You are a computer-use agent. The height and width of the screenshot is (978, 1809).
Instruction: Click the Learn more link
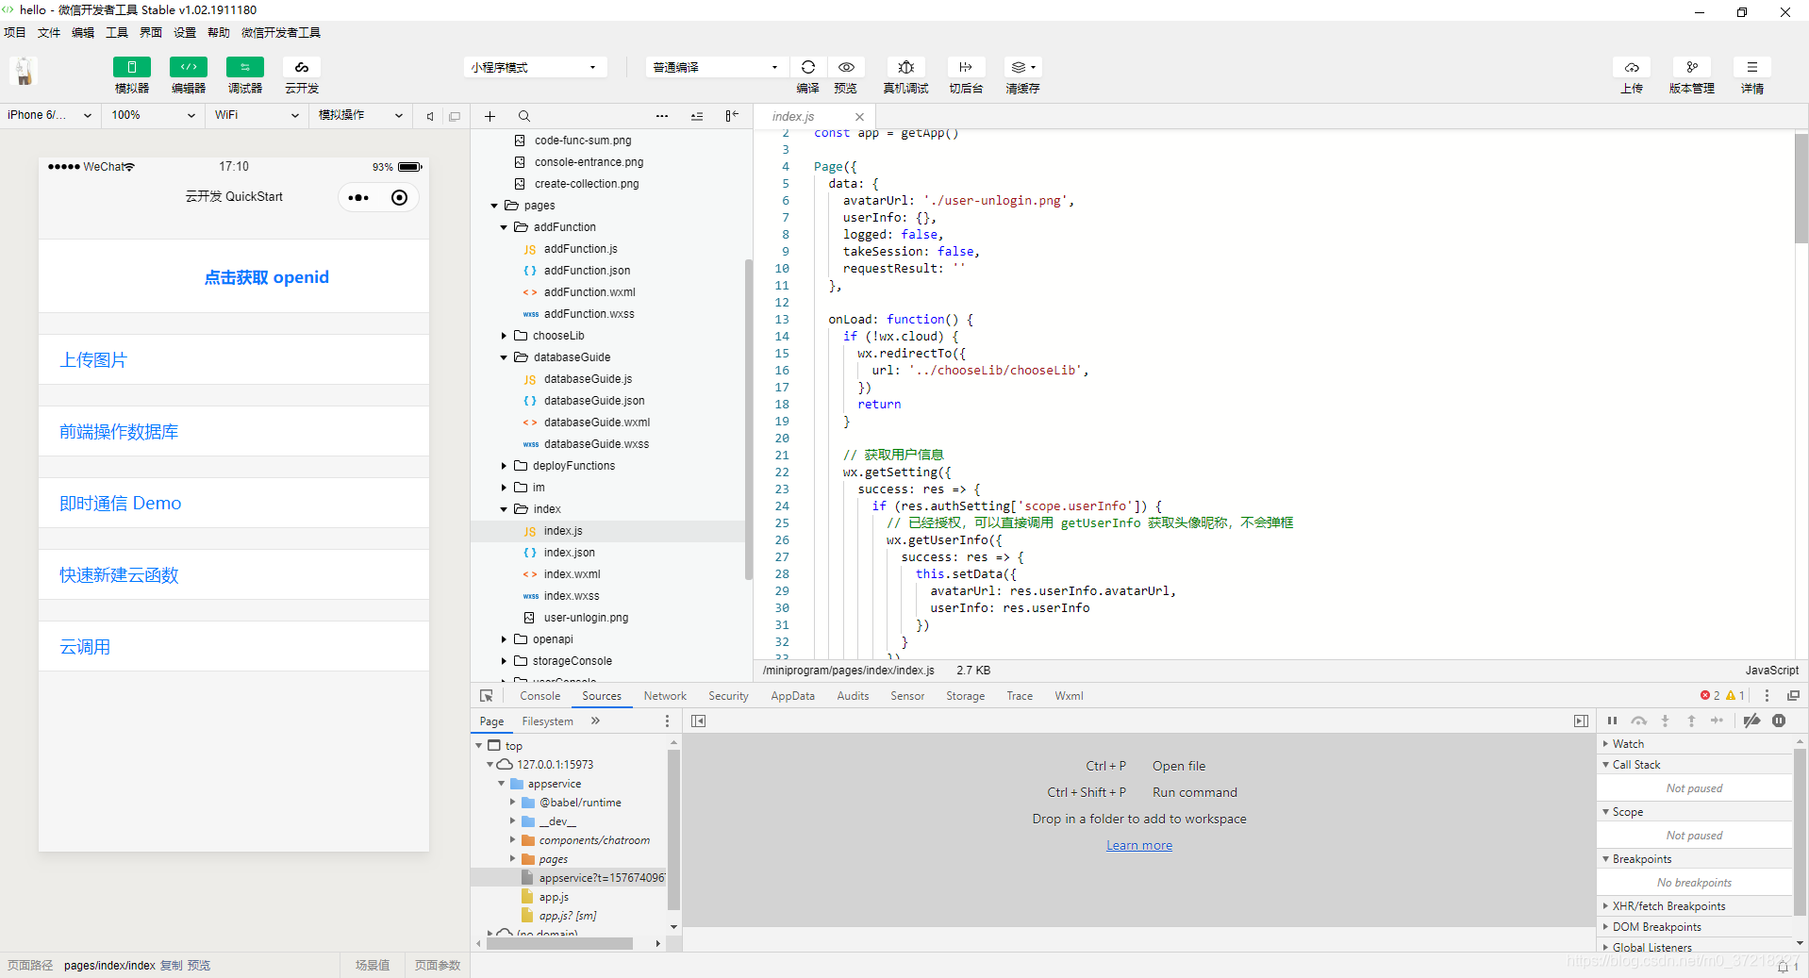click(x=1139, y=846)
